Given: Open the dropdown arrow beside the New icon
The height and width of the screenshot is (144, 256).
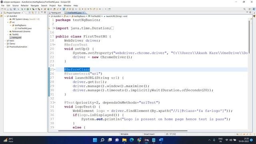Looking at the screenshot, I should 5,9.
